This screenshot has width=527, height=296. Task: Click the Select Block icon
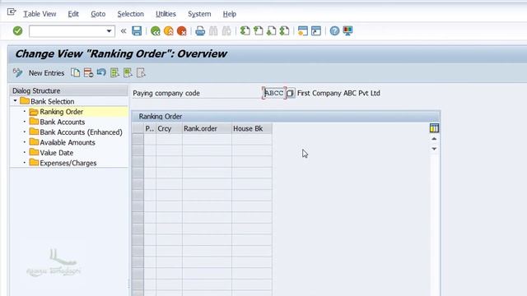point(128,73)
